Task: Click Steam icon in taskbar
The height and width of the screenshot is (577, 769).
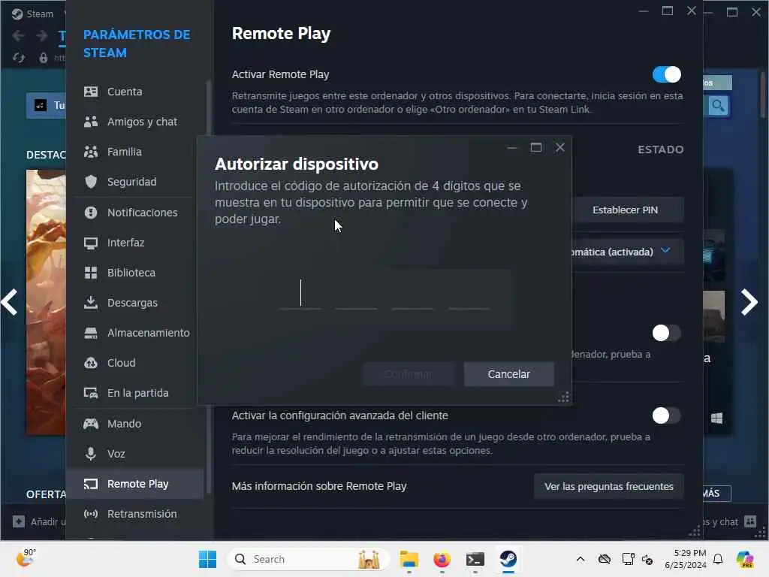Action: point(508,559)
